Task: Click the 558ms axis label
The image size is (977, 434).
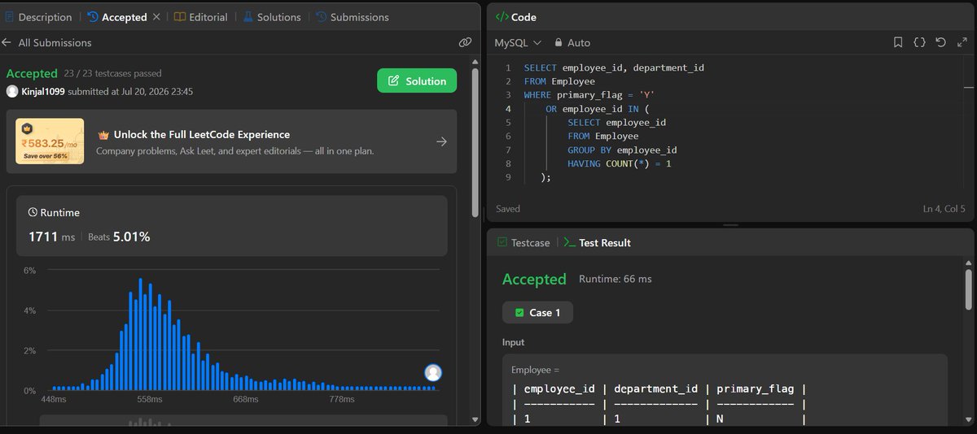Action: pos(150,400)
